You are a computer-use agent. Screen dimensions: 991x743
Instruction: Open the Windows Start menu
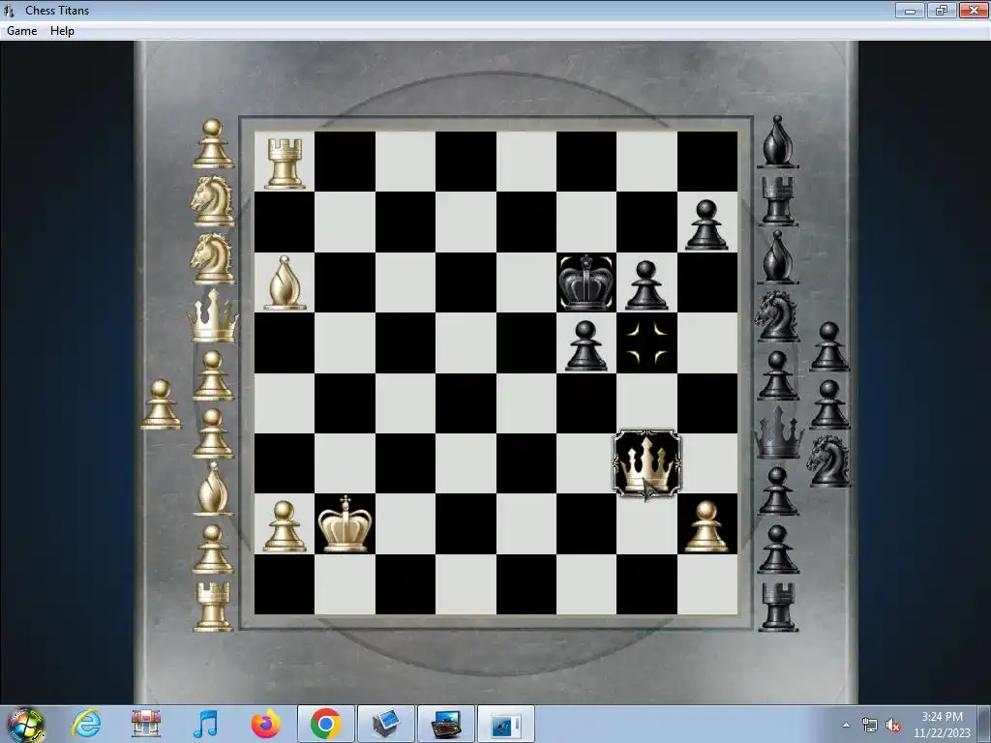tap(26, 724)
